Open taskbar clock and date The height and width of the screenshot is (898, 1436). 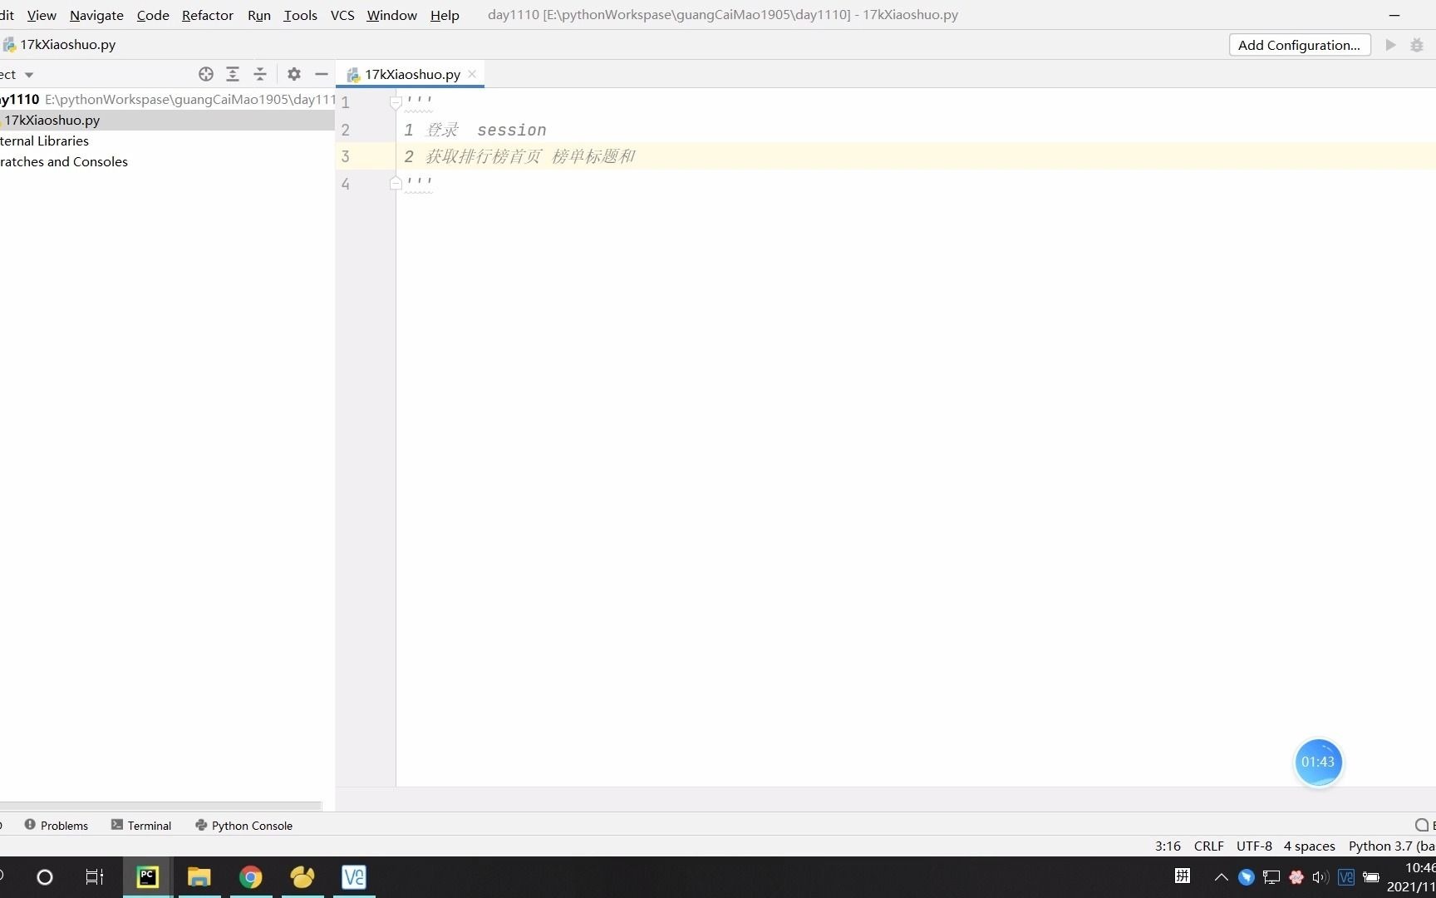1413,877
